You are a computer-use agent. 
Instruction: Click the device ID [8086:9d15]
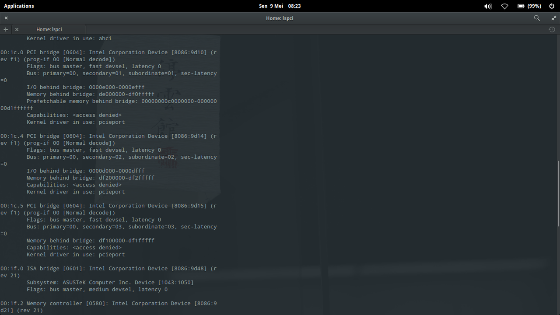(x=189, y=206)
